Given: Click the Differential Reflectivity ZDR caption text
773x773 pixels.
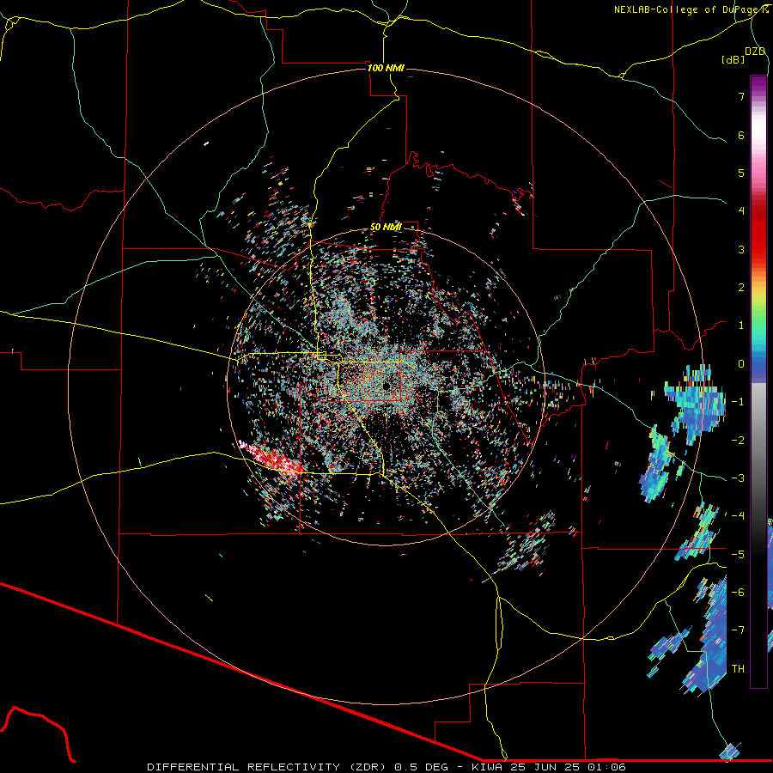Looking at the screenshot, I should click(x=386, y=767).
